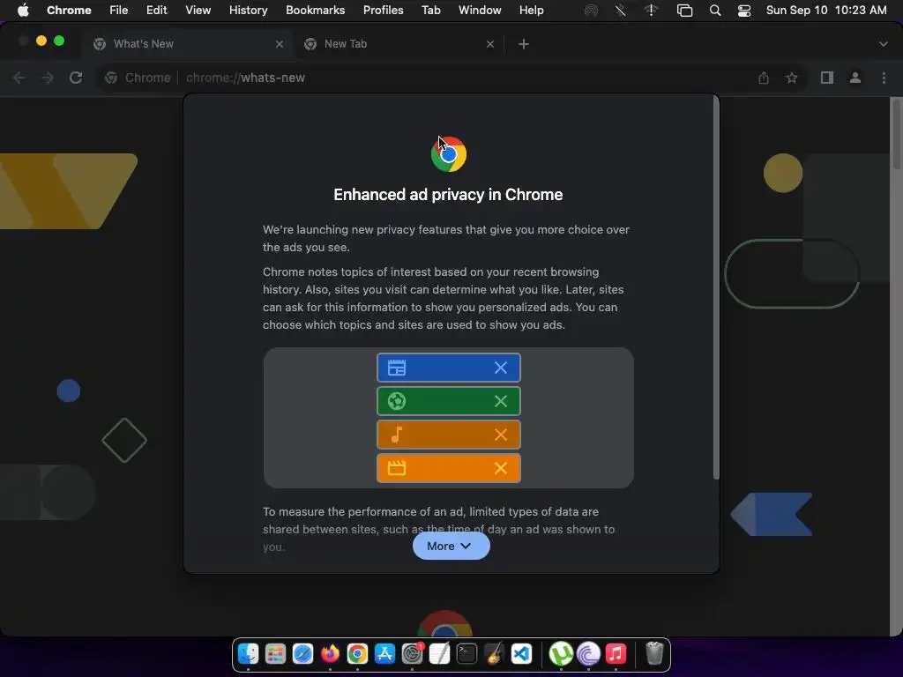Toggle the Chrome side panel
The image size is (903, 677).
point(827,78)
